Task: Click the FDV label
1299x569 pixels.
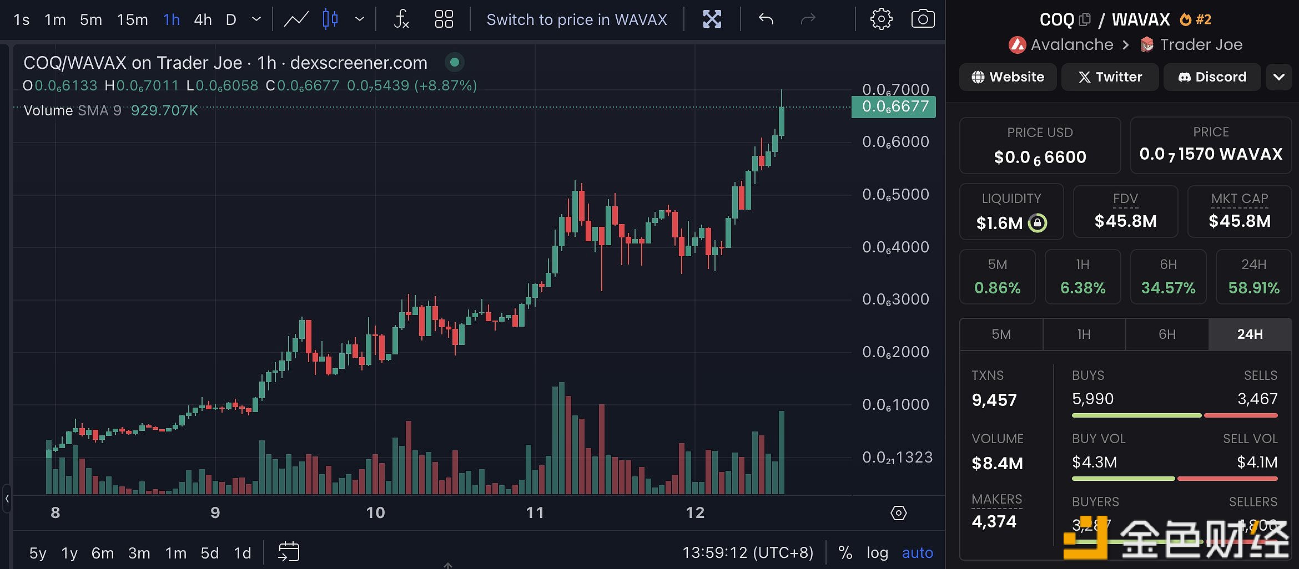Action: (1126, 199)
